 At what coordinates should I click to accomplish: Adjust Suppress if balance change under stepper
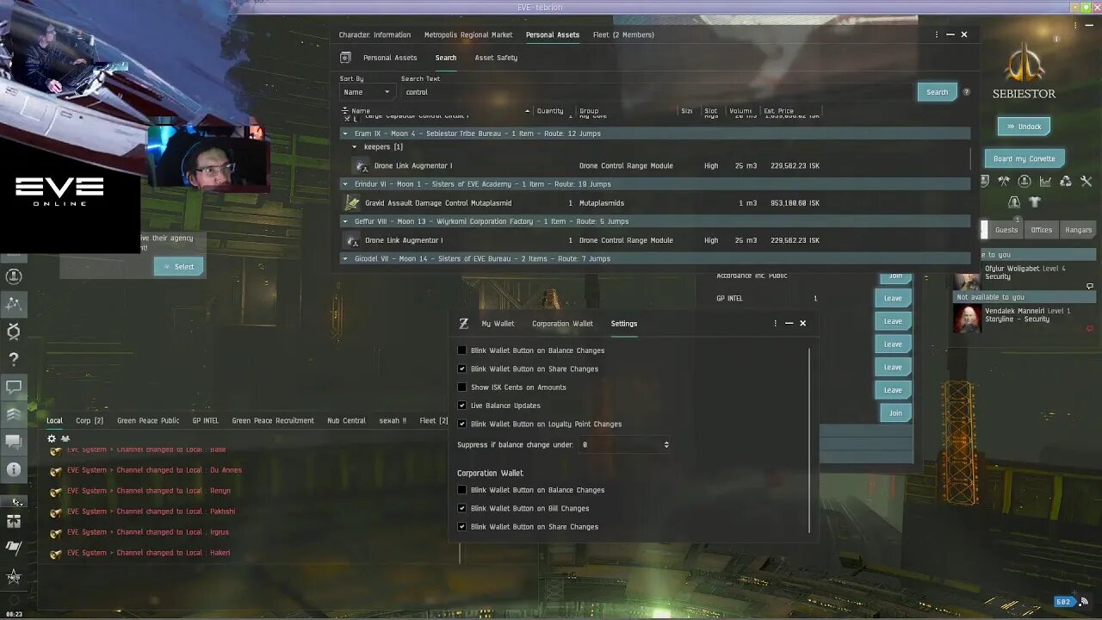tap(666, 444)
